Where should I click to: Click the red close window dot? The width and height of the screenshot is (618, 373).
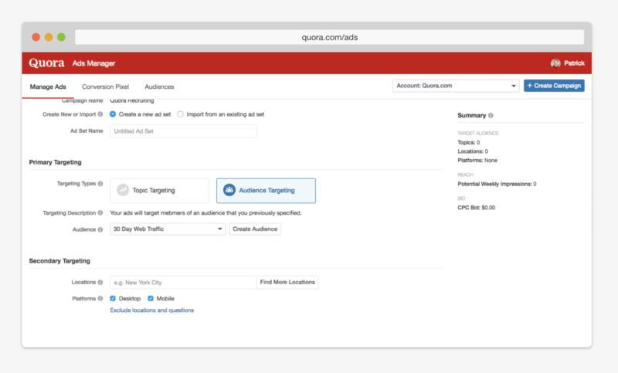pyautogui.click(x=36, y=37)
